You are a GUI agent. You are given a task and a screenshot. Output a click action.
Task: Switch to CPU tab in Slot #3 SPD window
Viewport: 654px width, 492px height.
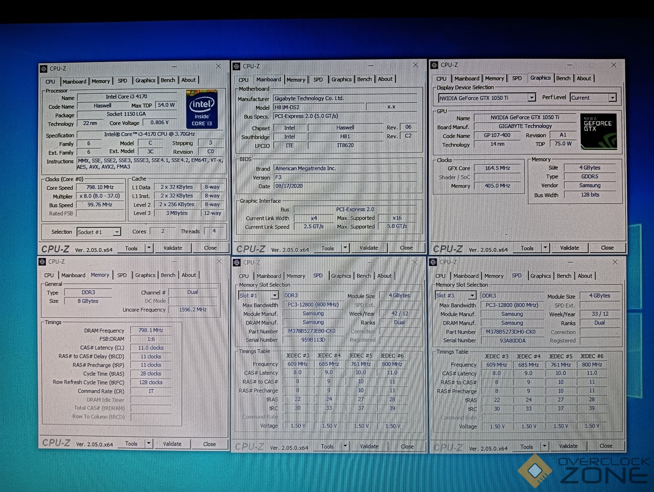coord(440,276)
